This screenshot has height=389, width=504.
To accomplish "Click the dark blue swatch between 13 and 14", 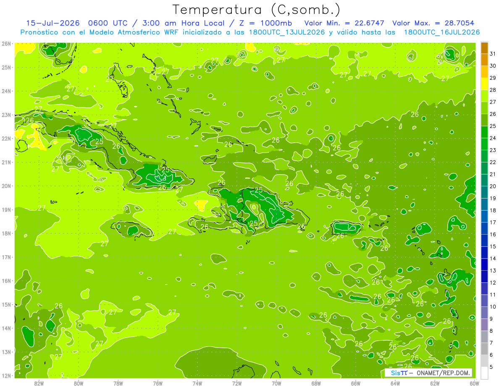I will pos(484,264).
